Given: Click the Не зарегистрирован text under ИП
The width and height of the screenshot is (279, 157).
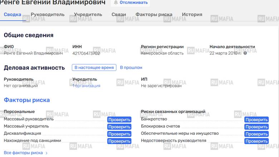Looking at the screenshot, I should click(161, 86).
